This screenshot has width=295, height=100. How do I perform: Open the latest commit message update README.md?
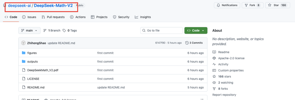point(61,43)
